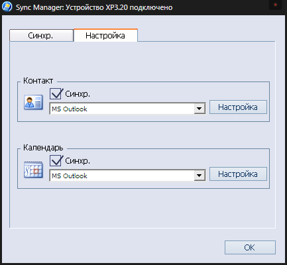
Task: Click the Синхр. label text in Календарь group
Action: 78,161
